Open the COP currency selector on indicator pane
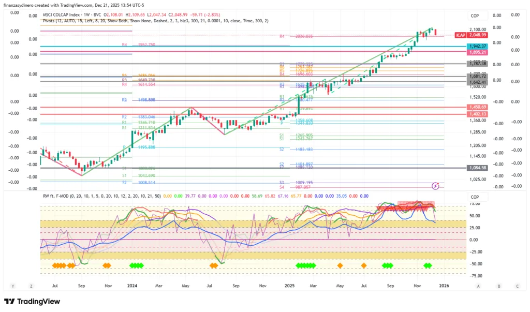 (x=475, y=197)
